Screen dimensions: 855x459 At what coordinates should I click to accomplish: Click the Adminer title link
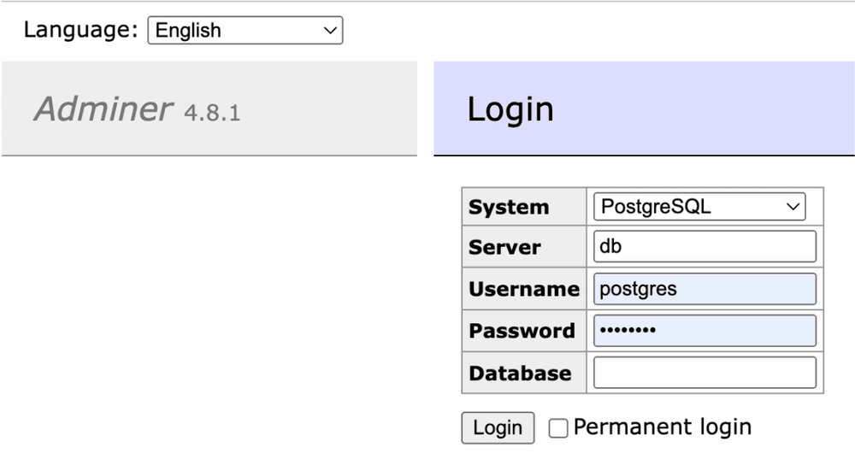click(x=103, y=109)
